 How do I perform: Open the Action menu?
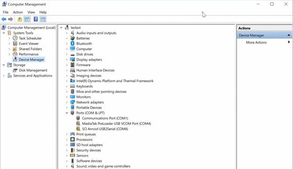(18, 12)
